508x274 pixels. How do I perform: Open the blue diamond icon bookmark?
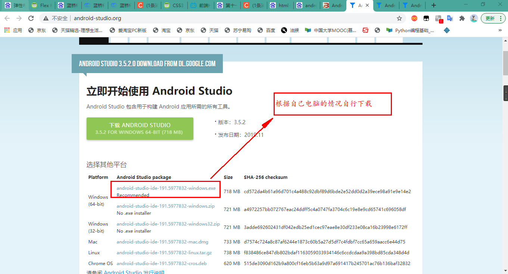click(x=447, y=30)
